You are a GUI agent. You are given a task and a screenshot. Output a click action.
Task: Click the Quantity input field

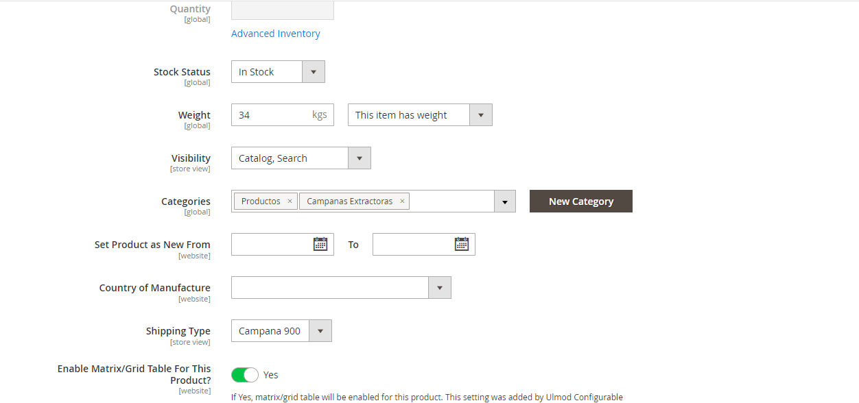282,10
